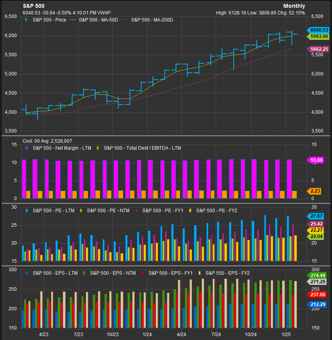Click the blue 6040.53 price tag
Viewport: 332px width, 340px height.
tap(318, 30)
